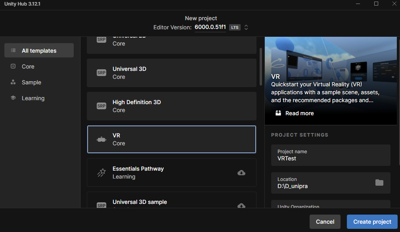The image size is (400, 232).
Task: Click the Essentials Pathway shooting star icon
Action: point(101,173)
